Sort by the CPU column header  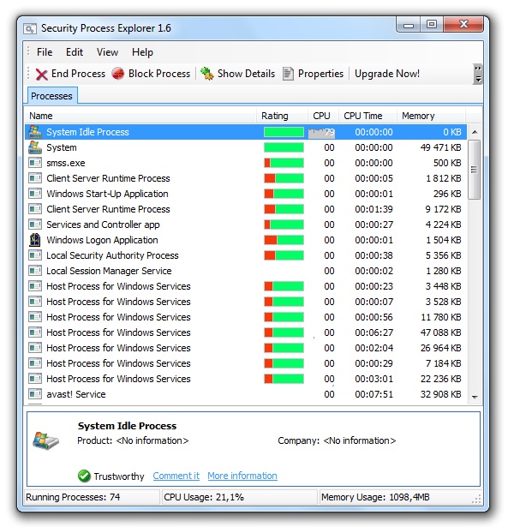click(x=323, y=116)
